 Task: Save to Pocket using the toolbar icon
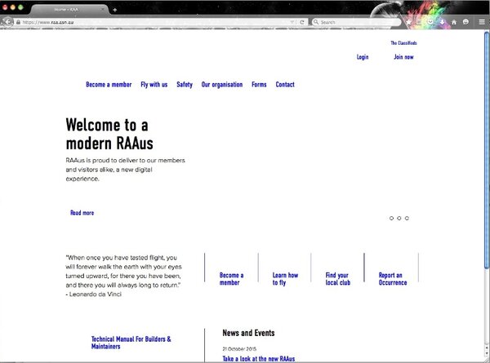[x=430, y=22]
